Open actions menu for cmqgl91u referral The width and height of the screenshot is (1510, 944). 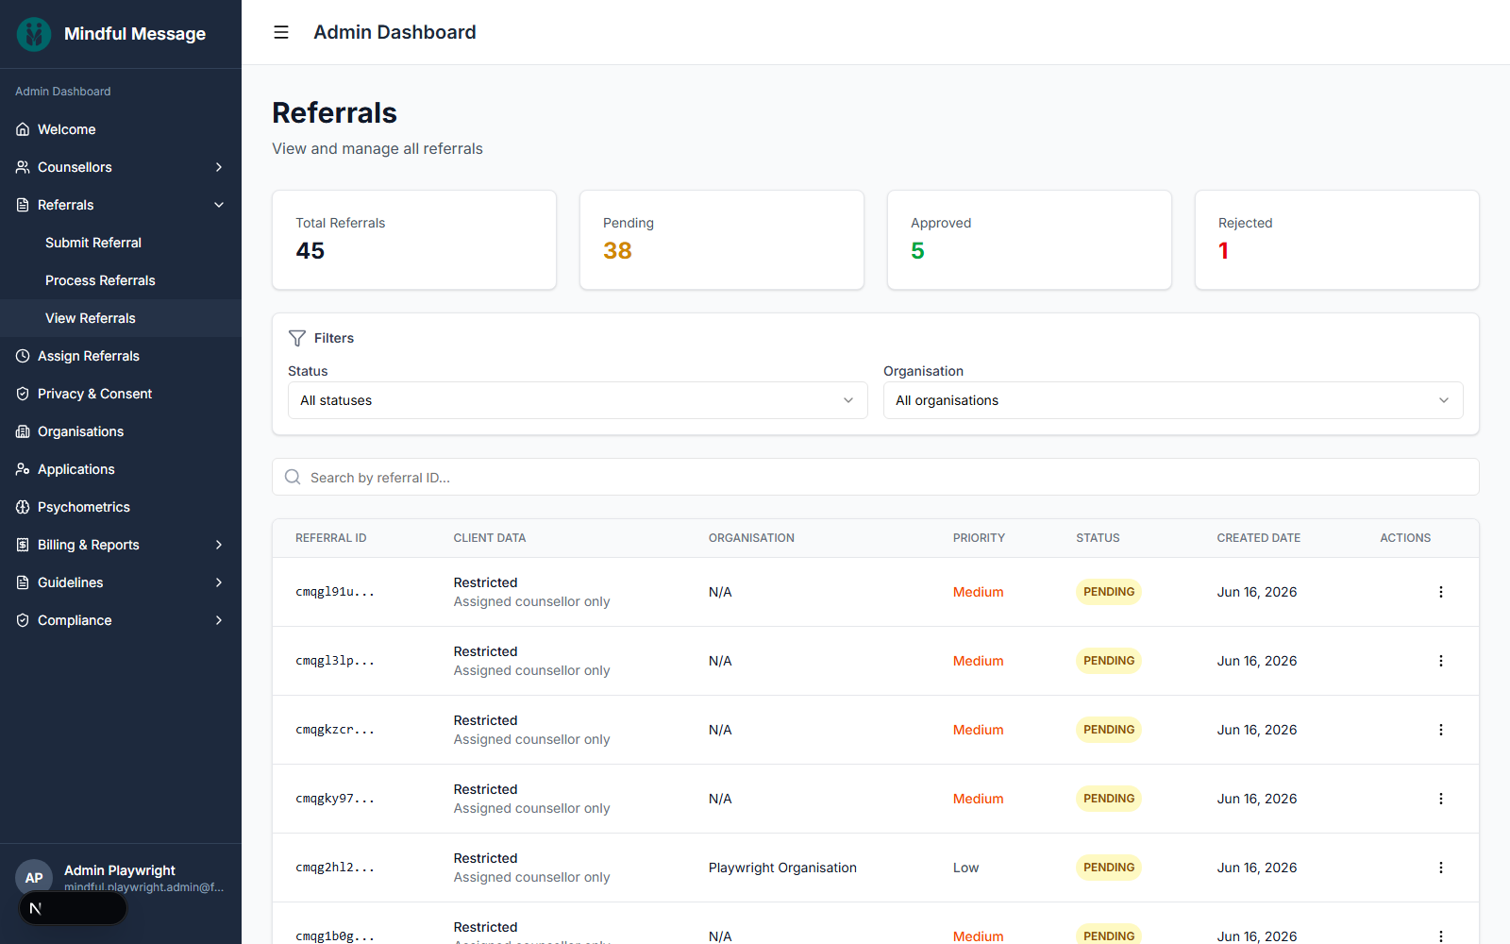[1440, 592]
